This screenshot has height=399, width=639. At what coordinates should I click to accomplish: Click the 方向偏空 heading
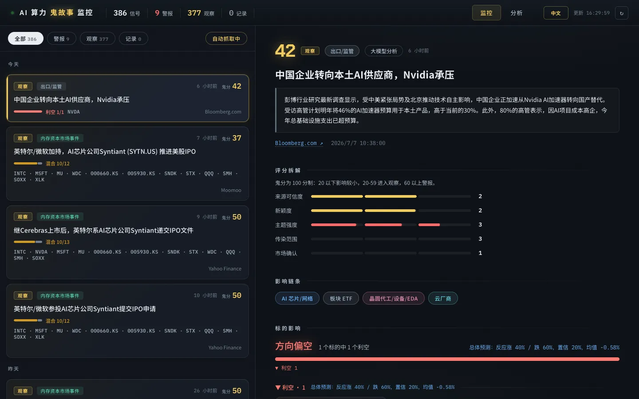point(294,346)
